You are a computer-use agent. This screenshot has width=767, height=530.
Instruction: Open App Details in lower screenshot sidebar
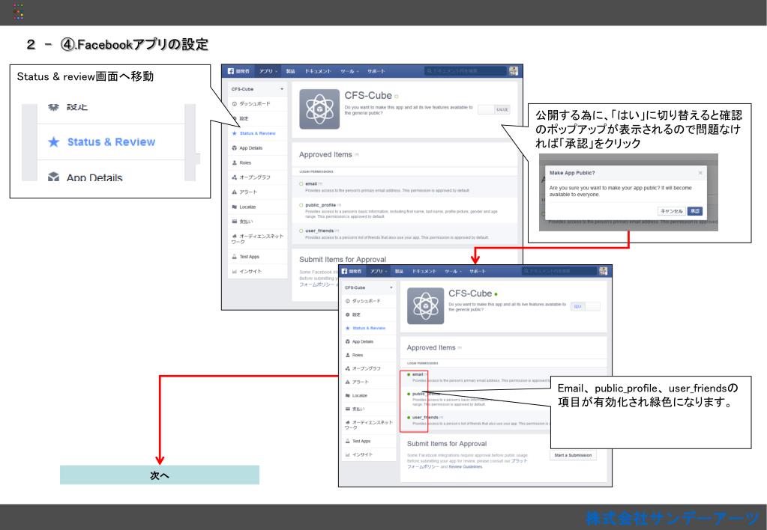click(x=369, y=341)
